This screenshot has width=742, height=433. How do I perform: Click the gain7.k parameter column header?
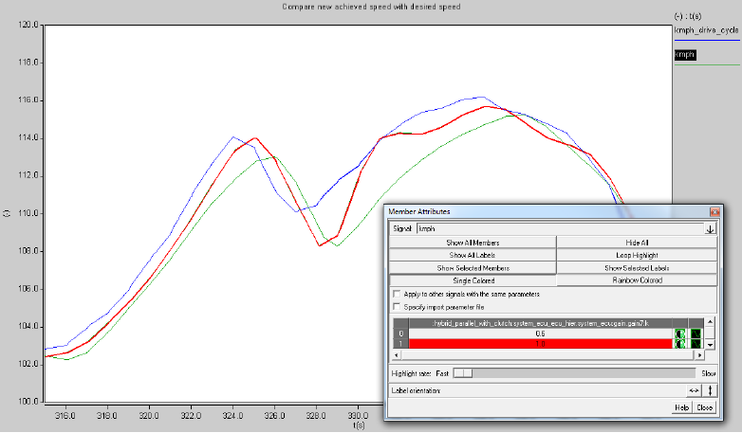pos(541,323)
